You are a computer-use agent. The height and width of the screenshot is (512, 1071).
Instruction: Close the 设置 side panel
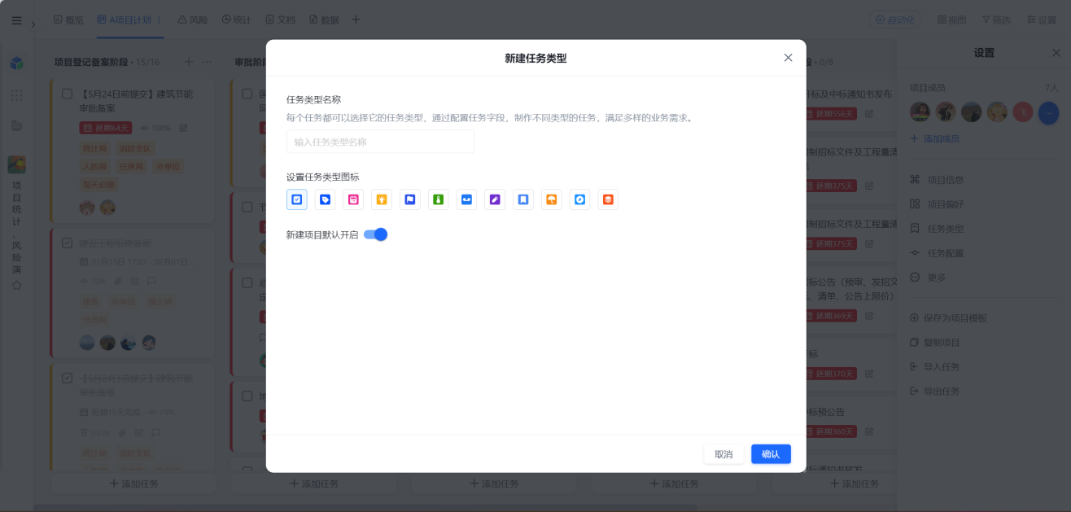tap(1056, 53)
